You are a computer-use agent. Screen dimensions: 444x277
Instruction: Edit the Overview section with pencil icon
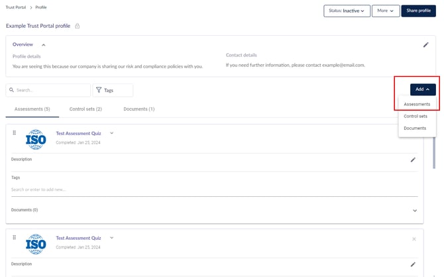426,45
